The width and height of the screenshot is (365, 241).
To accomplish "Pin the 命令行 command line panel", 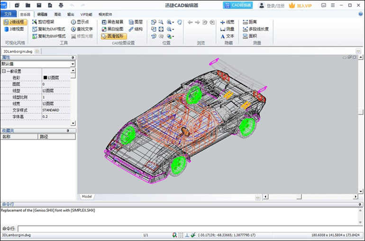I will click(x=360, y=204).
